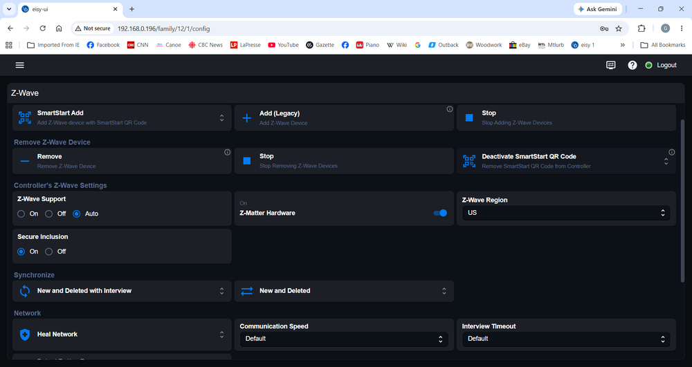Open the CBC News bookmark

coord(206,45)
